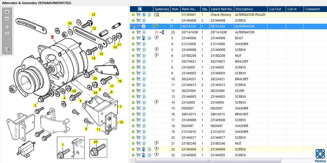This screenshot has height=163, width=327.
Task: Click callout 7 bracket label on diagram
Action: tap(121, 107)
